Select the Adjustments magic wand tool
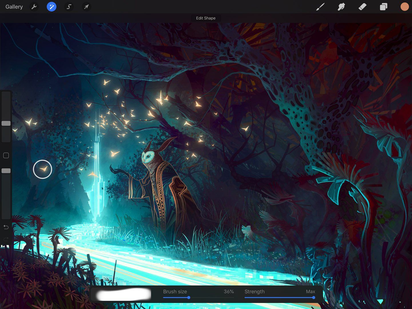Viewport: 412px width, 309px height. click(x=51, y=7)
